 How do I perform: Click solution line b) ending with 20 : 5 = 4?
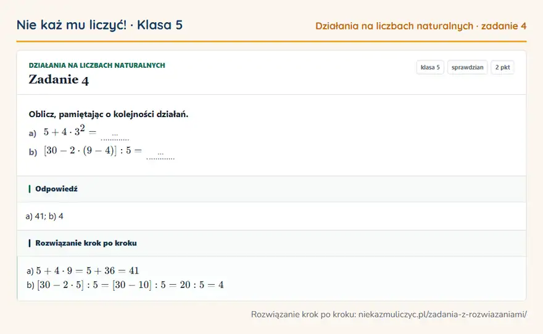125,285
